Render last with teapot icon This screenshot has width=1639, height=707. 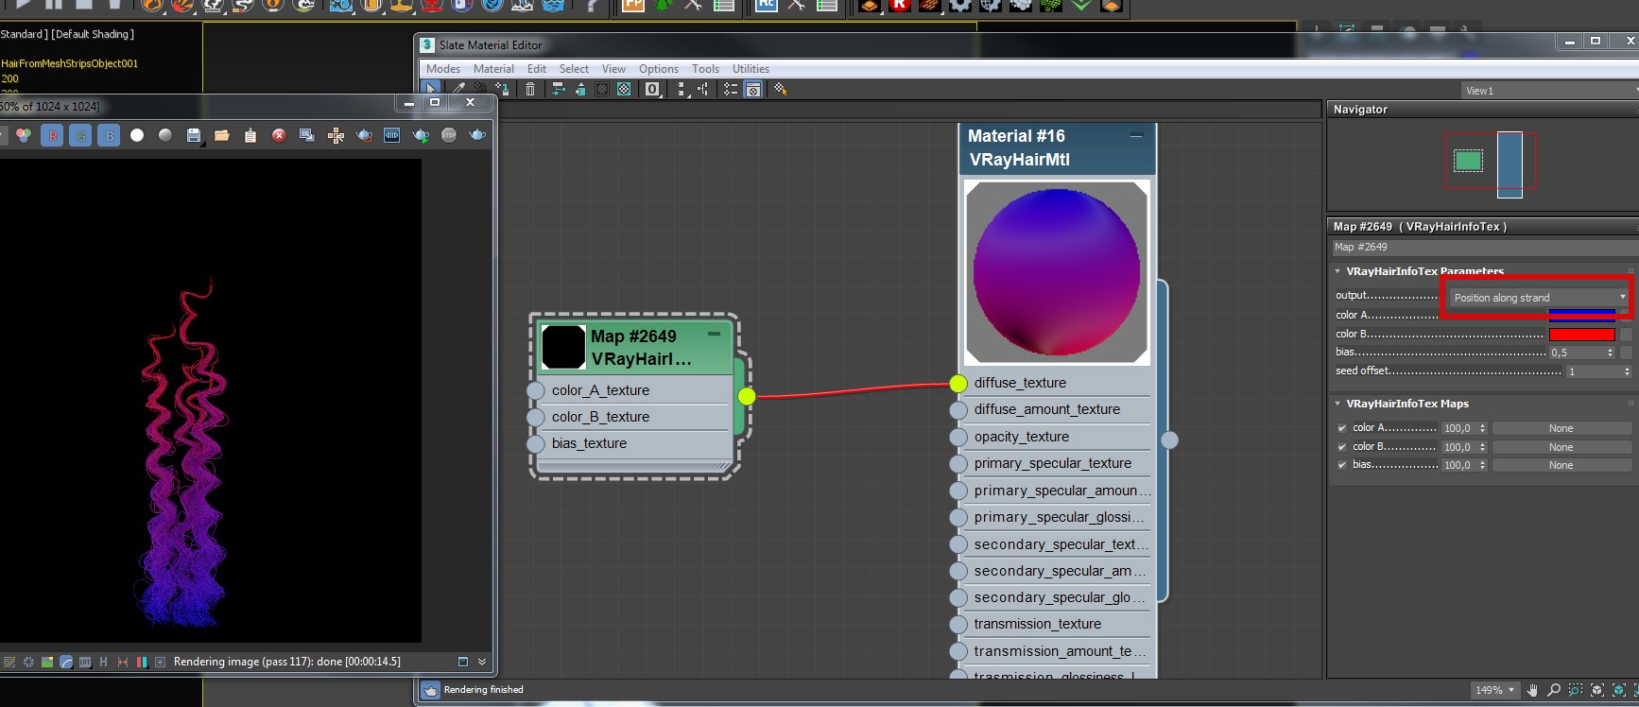pyautogui.click(x=477, y=135)
